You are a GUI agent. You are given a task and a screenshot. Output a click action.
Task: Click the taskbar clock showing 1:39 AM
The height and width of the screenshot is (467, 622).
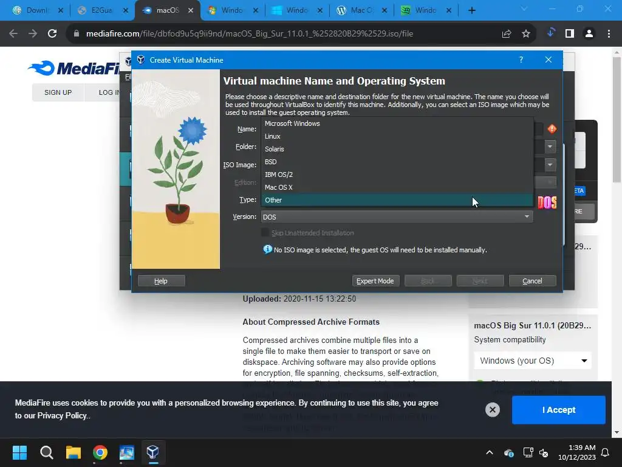coord(577,452)
